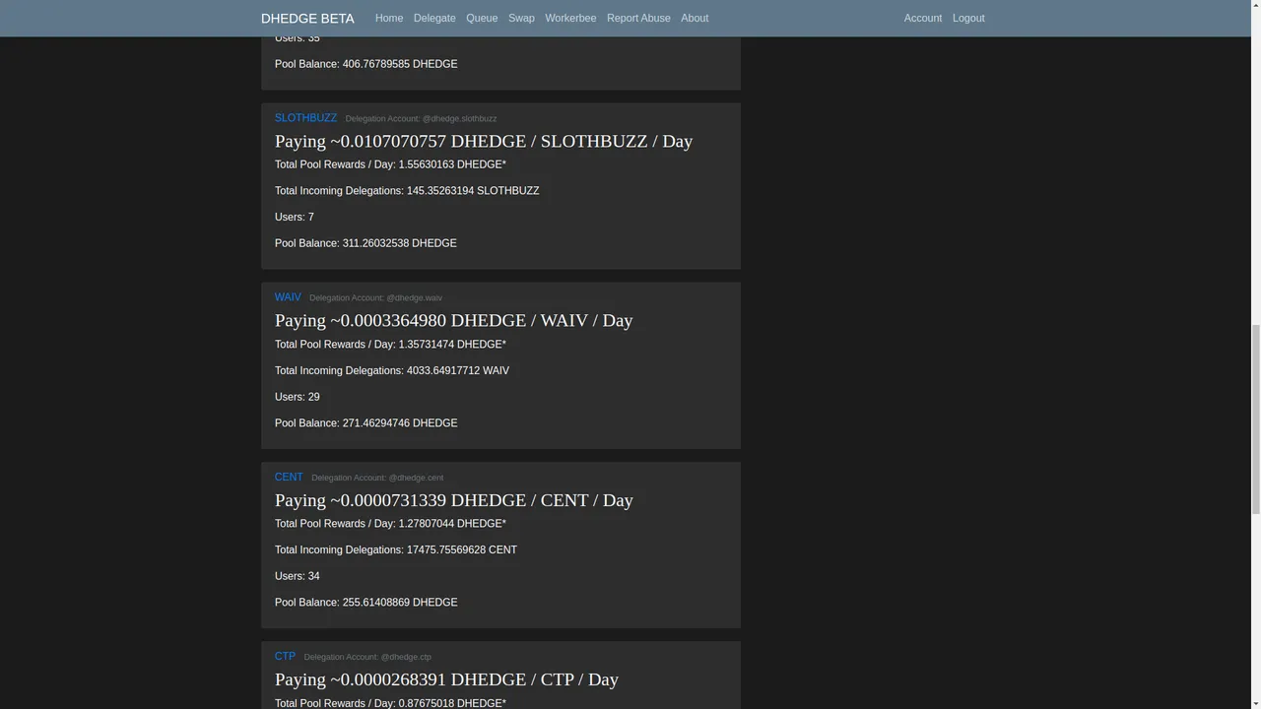Click Total Incoming Delegations 4033.64917712 WAIV
Screen dimensions: 1261x709
click(x=392, y=371)
